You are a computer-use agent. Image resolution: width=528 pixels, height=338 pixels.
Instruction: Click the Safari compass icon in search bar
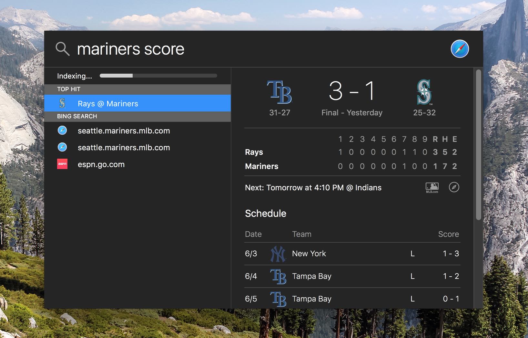coord(460,49)
